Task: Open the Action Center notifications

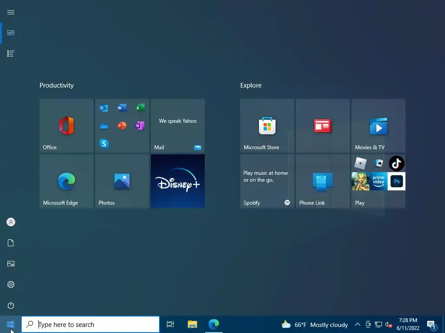Action: 432,325
